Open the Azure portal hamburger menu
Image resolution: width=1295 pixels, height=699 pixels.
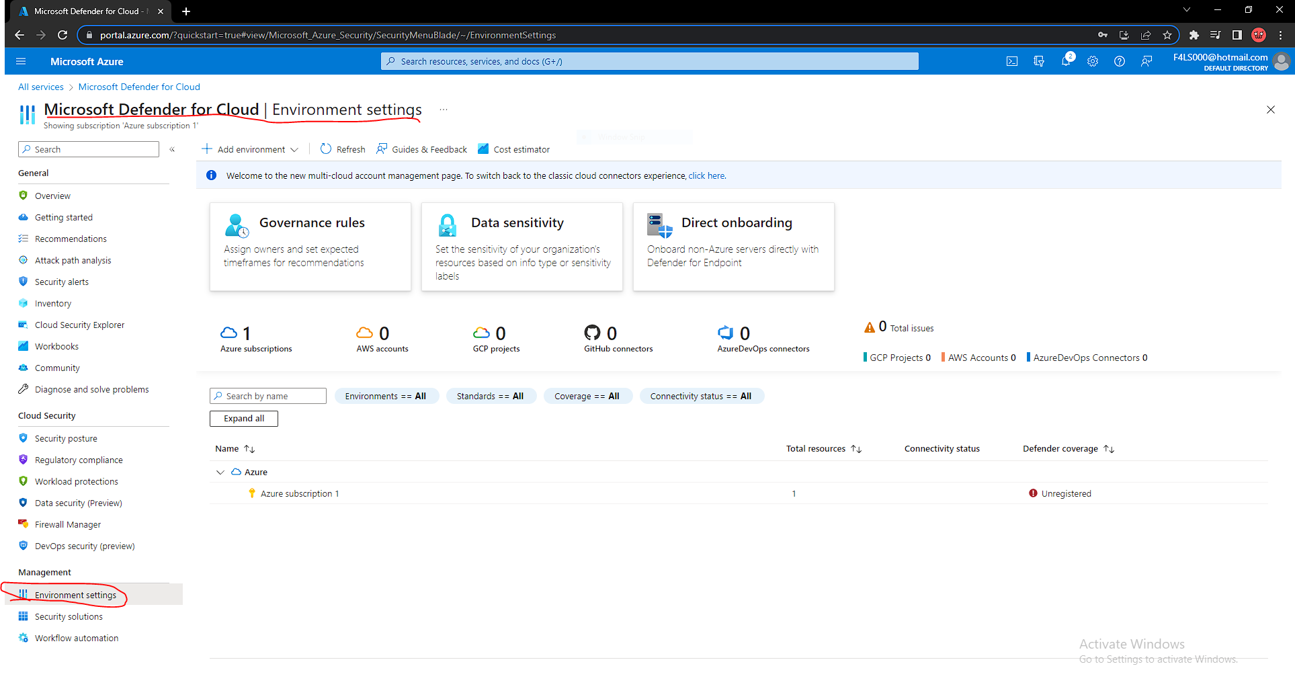point(21,61)
